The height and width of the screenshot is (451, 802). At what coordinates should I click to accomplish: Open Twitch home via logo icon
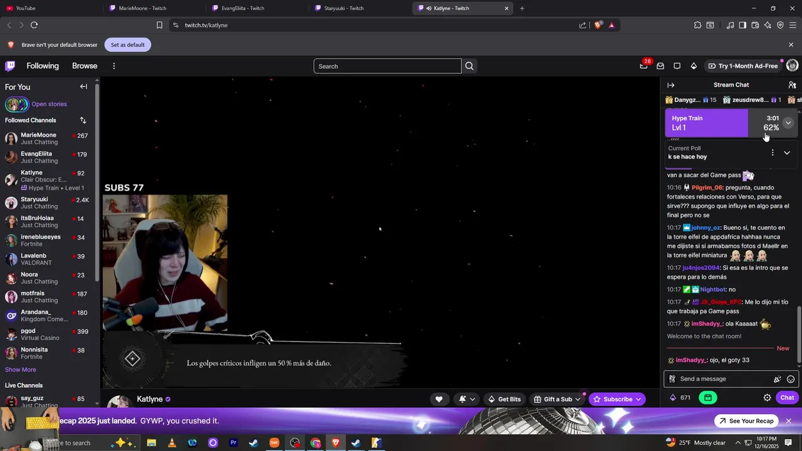pyautogui.click(x=10, y=66)
